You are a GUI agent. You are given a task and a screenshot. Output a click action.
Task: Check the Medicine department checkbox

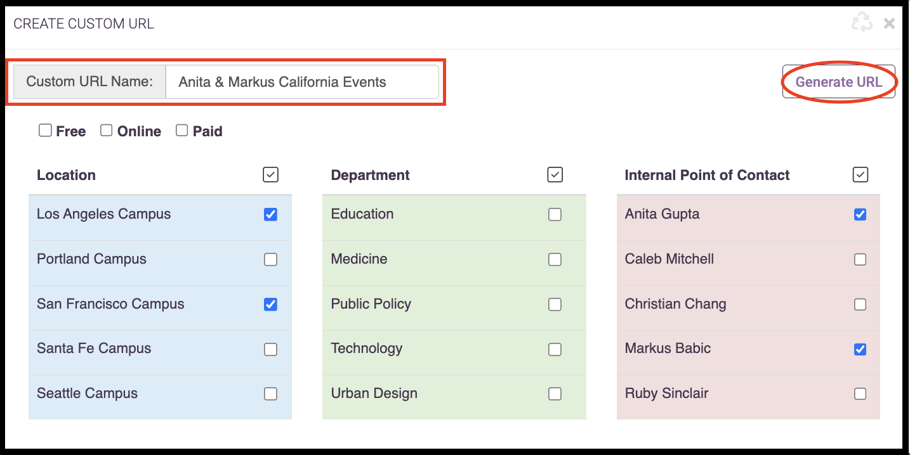(x=555, y=260)
